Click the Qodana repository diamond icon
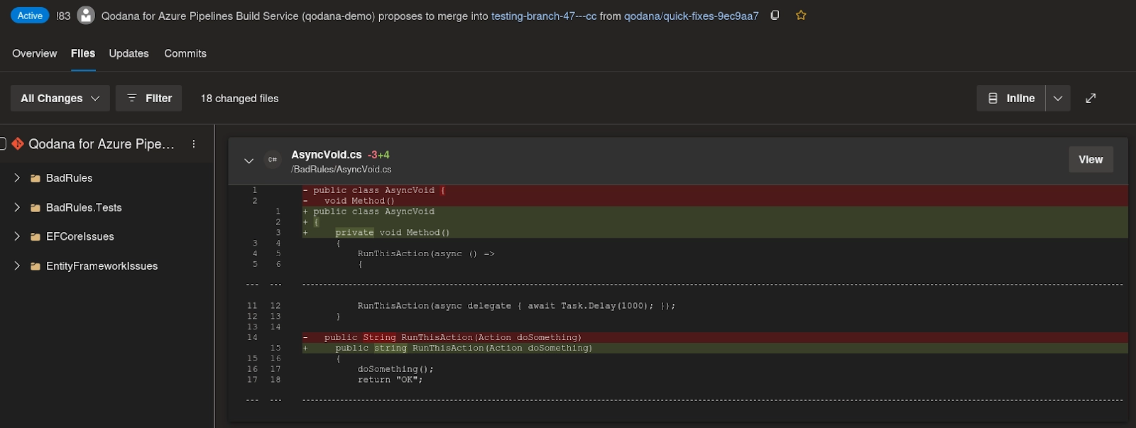 [x=18, y=143]
